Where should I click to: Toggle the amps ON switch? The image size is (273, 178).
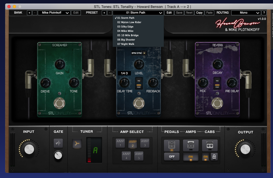click(191, 157)
